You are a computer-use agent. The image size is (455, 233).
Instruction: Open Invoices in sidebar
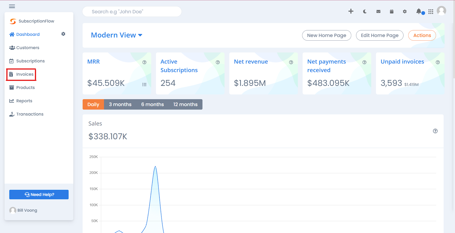[21, 74]
